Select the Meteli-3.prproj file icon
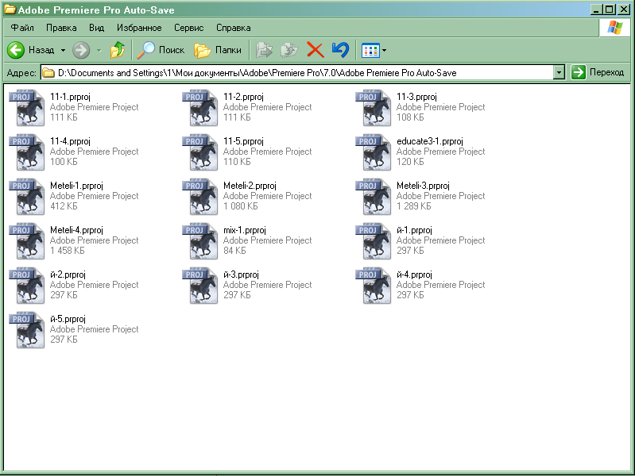Image resolution: width=635 pixels, height=476 pixels. point(374,197)
